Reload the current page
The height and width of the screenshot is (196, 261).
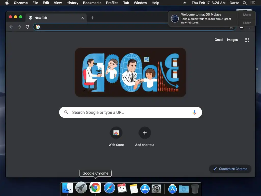(28, 27)
